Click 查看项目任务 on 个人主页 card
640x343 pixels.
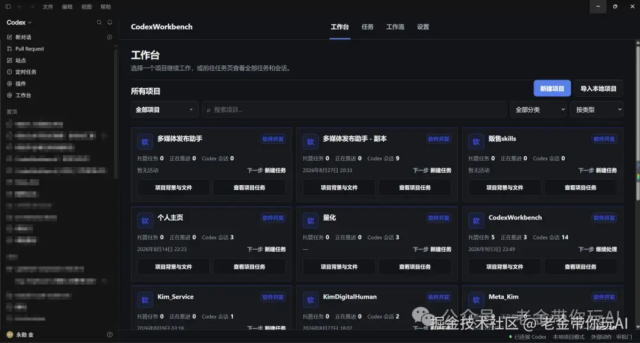click(249, 266)
